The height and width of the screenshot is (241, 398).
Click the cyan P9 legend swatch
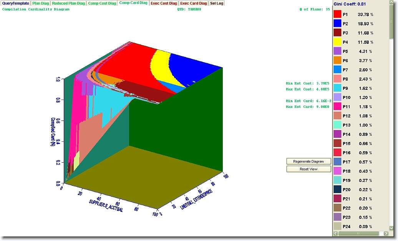(x=337, y=88)
